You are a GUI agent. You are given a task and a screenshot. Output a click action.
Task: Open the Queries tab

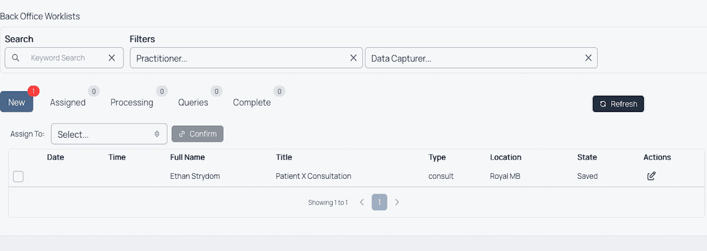193,102
